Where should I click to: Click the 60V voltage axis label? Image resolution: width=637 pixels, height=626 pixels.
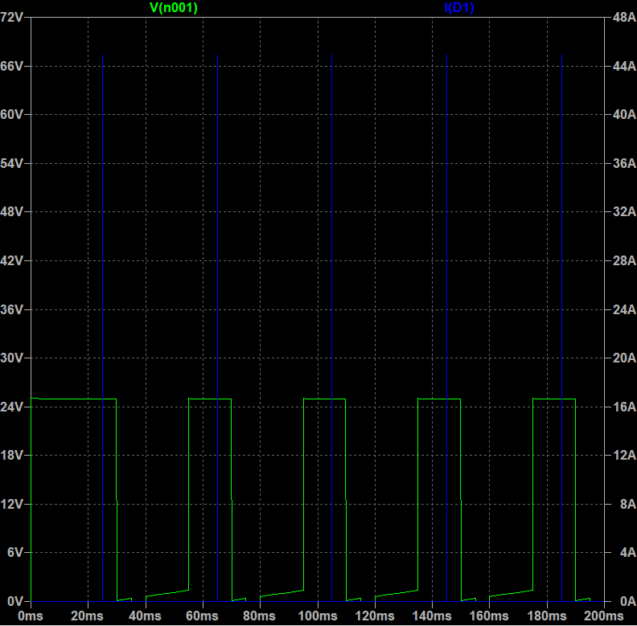[x=12, y=114]
